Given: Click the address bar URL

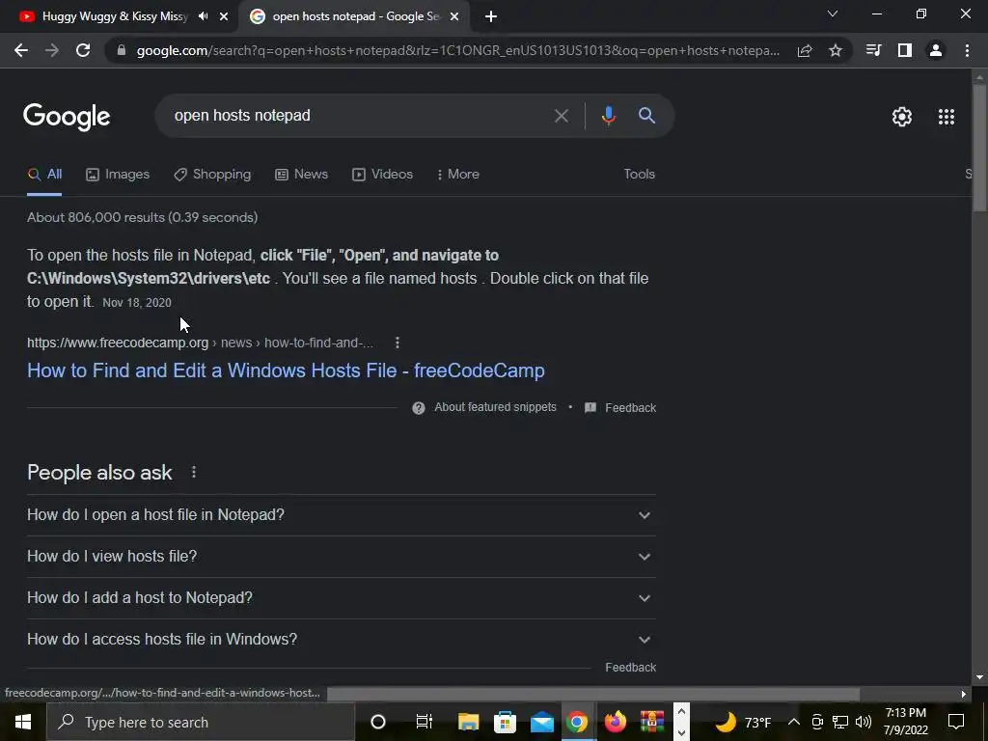Looking at the screenshot, I should [x=458, y=50].
